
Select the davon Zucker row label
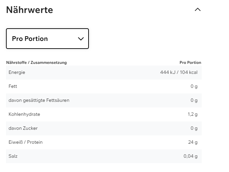[x=23, y=128]
